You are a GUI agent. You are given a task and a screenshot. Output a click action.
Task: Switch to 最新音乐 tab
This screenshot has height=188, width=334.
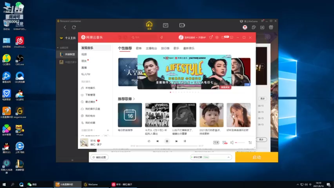[189, 48]
